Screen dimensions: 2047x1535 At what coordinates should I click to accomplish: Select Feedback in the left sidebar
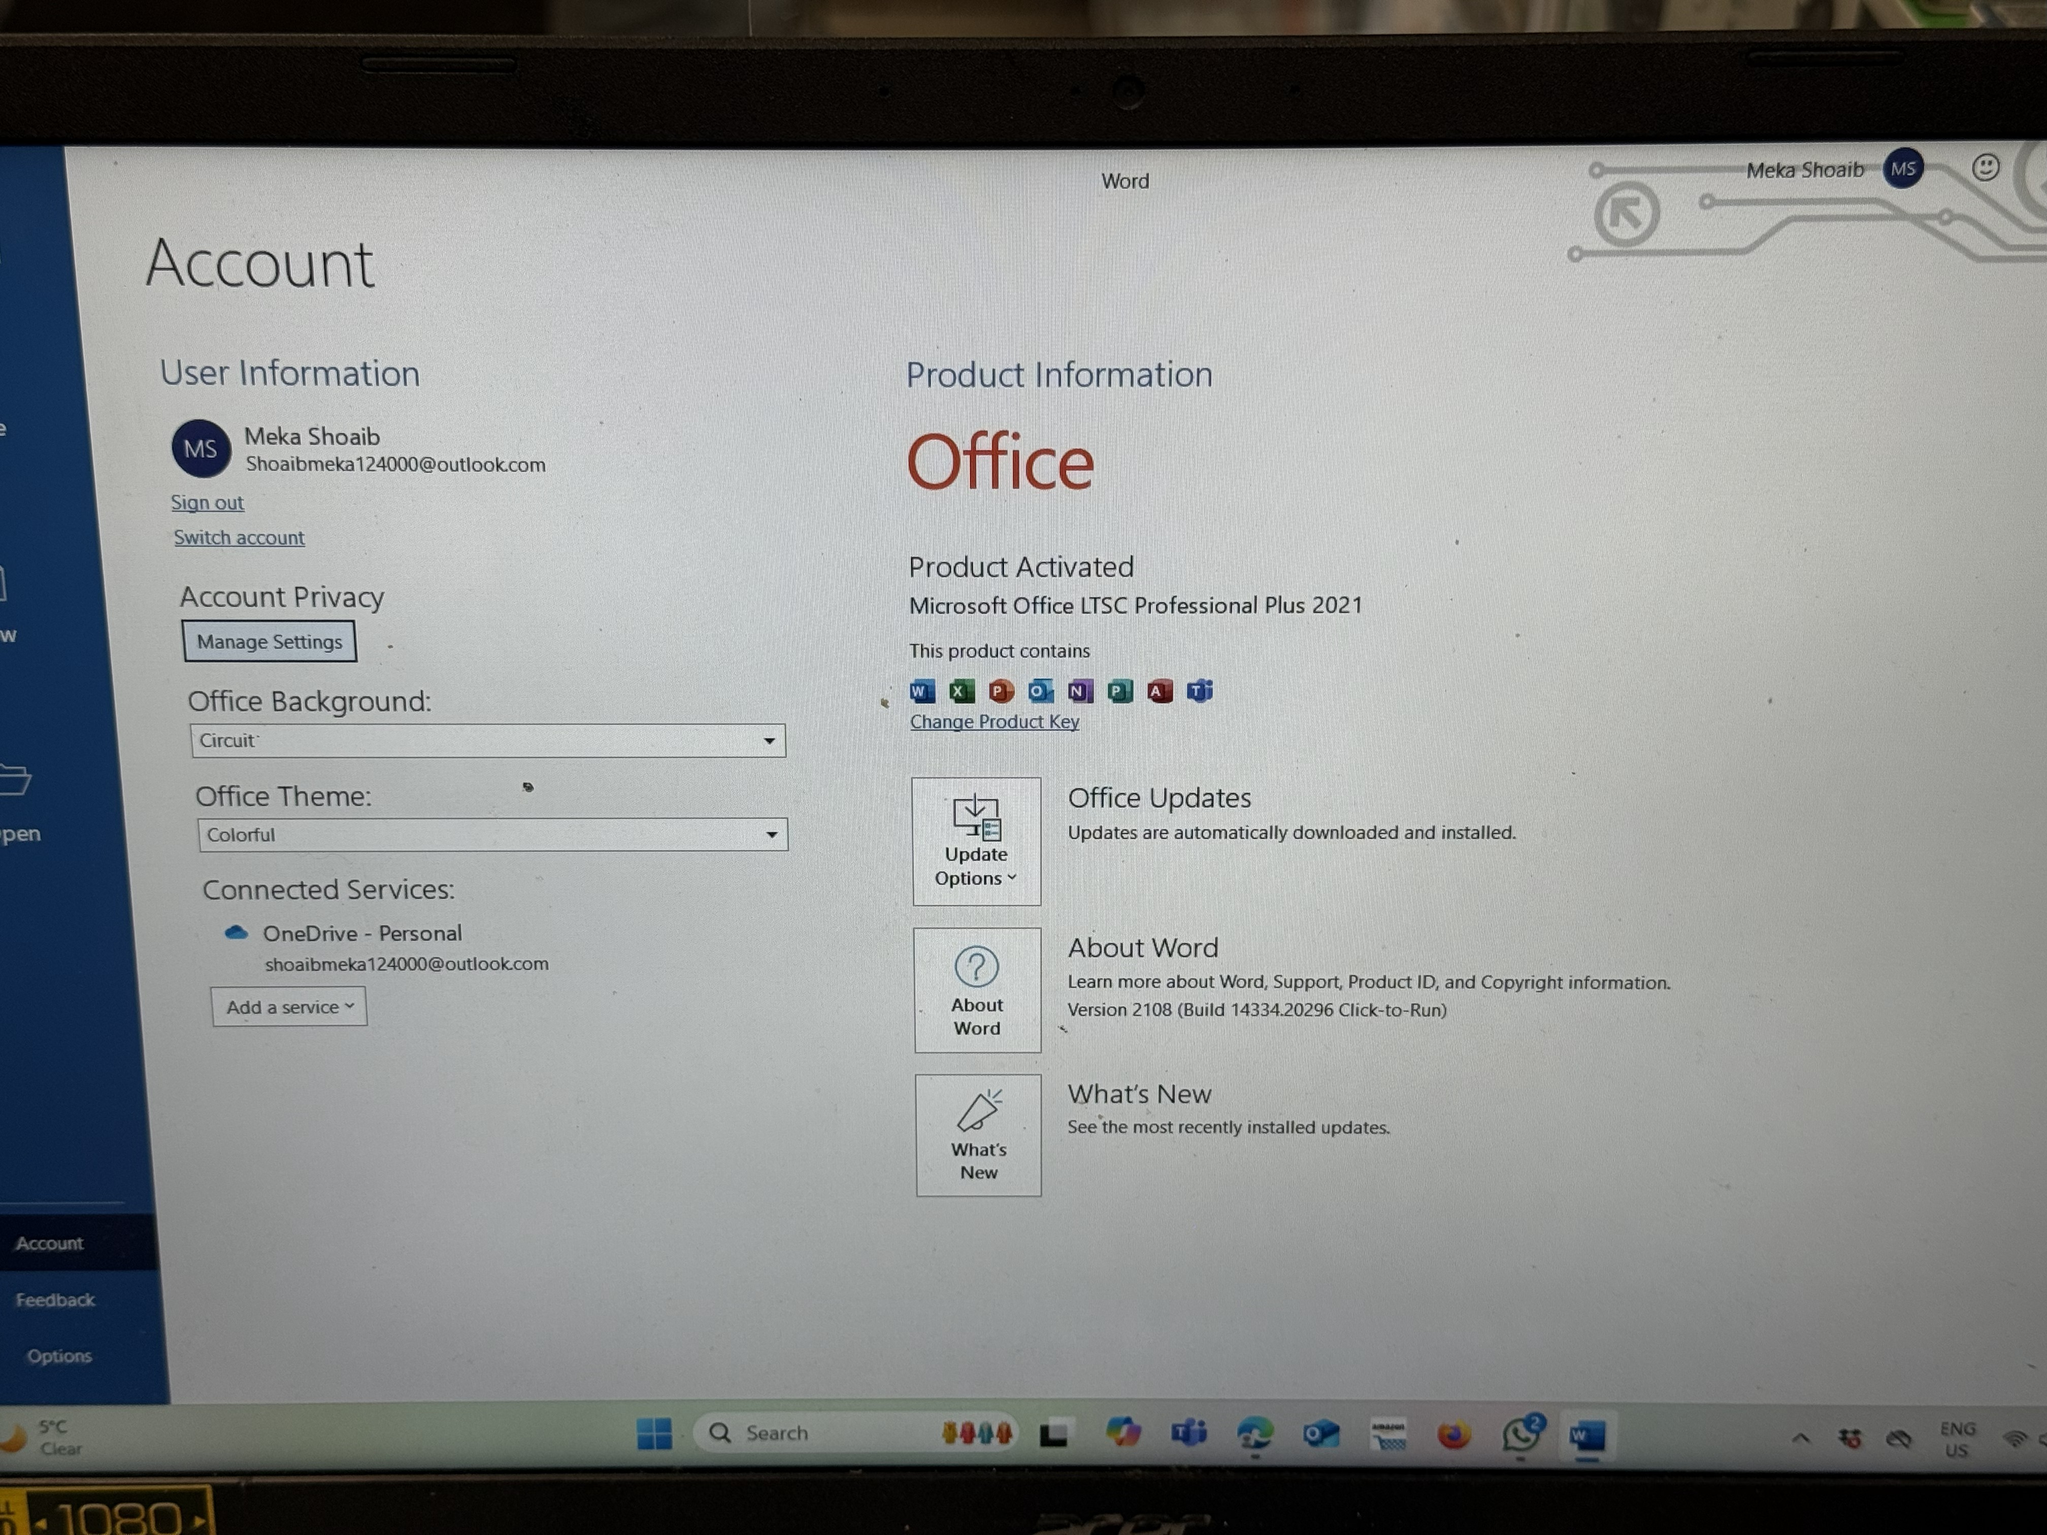click(55, 1300)
